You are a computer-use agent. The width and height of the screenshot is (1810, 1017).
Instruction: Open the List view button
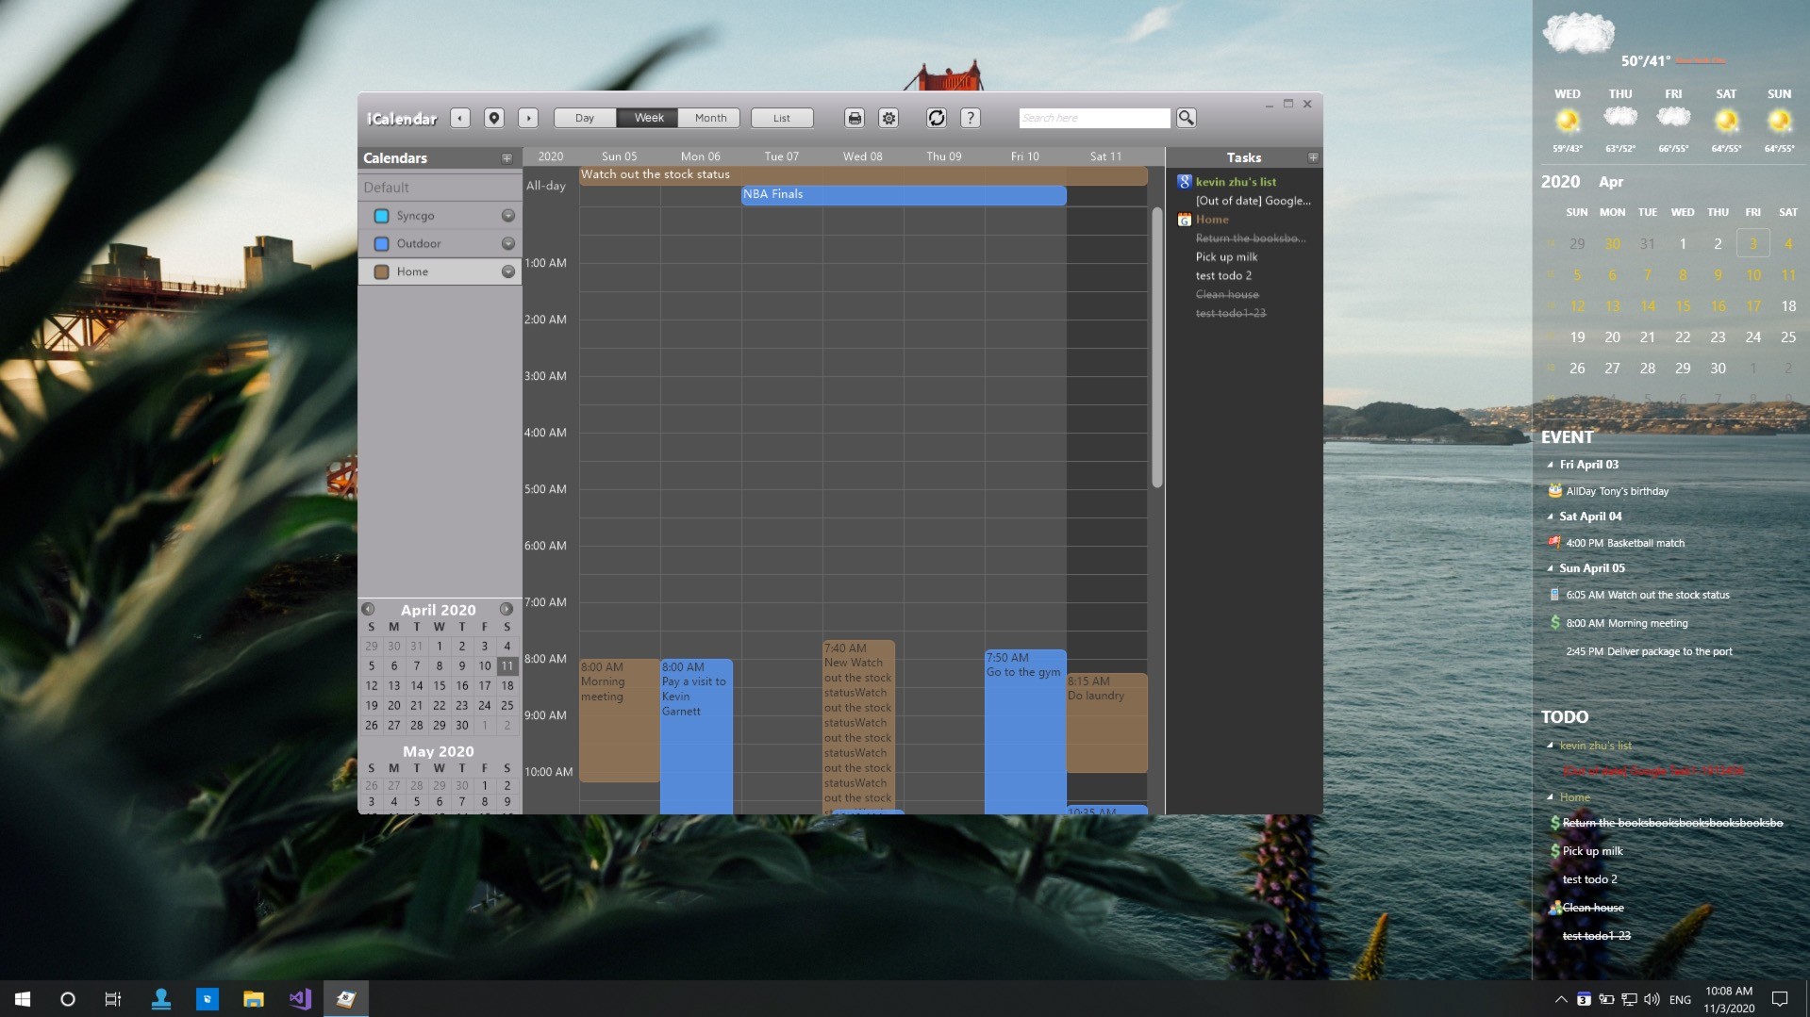point(781,117)
